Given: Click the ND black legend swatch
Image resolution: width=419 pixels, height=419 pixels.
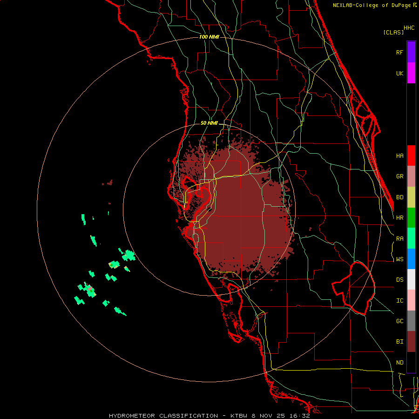Looking at the screenshot, I should click(x=411, y=362).
